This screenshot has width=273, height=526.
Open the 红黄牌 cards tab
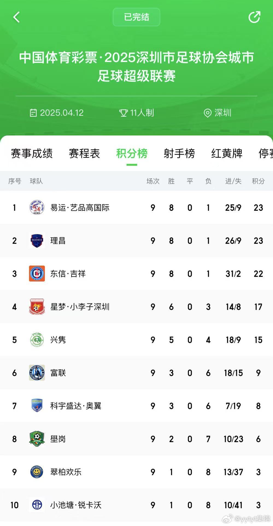click(227, 153)
